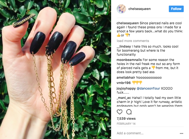Play the black nails chain video
This screenshot has height=139, width=189.
coord(56,69)
